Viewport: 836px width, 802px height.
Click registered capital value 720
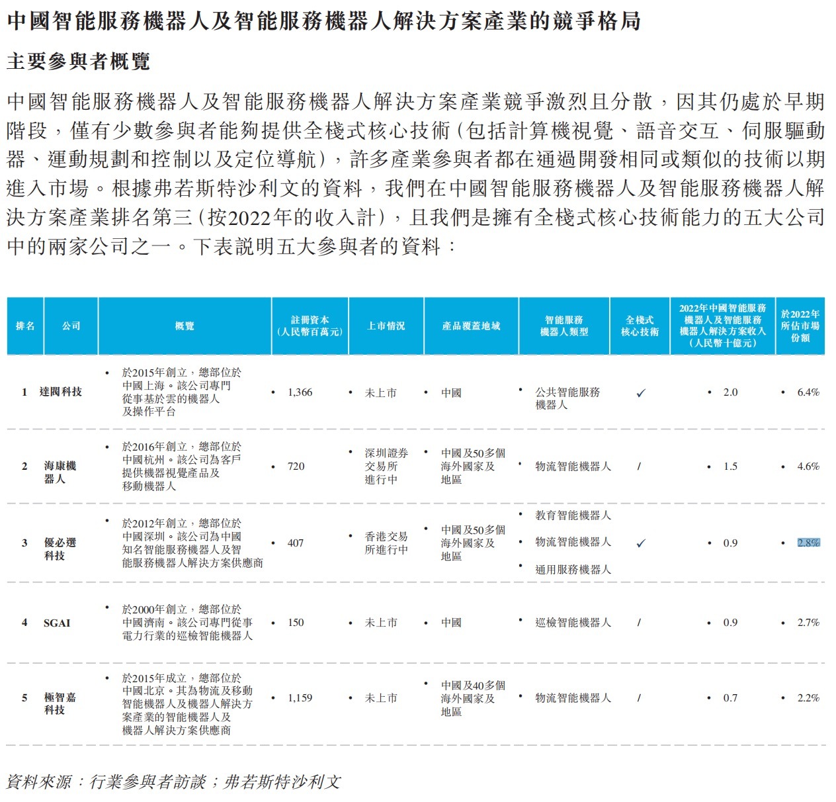pos(296,467)
